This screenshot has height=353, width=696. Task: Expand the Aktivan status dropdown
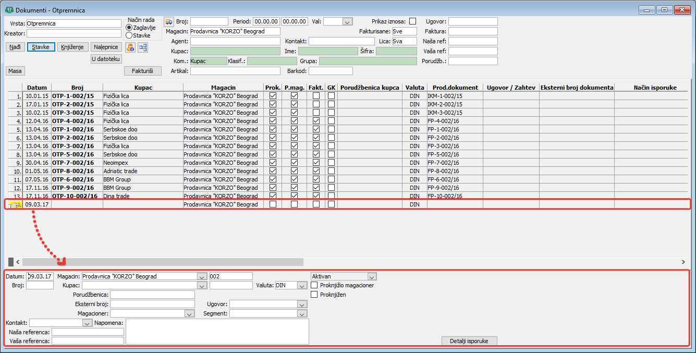371,276
